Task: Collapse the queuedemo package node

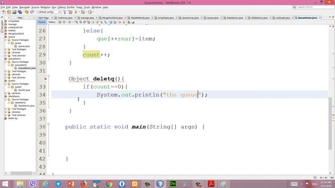Action: tap(9, 65)
